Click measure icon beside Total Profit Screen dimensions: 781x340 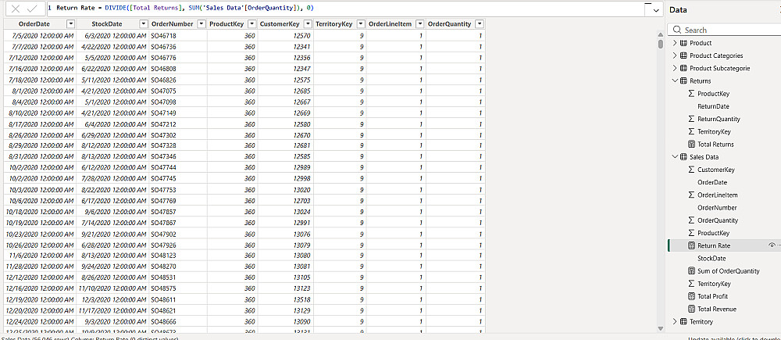[691, 296]
